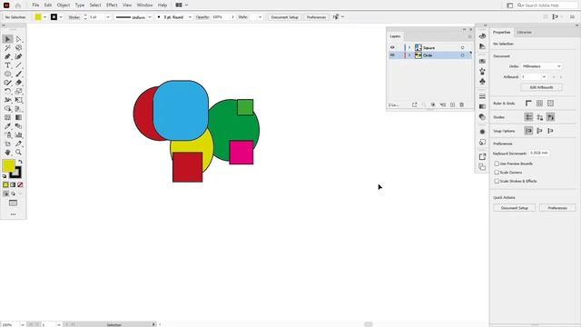Viewport: 581px width, 327px height.
Task: Click Preferences in Quick Actions
Action: click(557, 208)
